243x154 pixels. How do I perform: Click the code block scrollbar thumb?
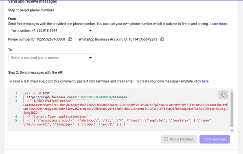click(232, 110)
